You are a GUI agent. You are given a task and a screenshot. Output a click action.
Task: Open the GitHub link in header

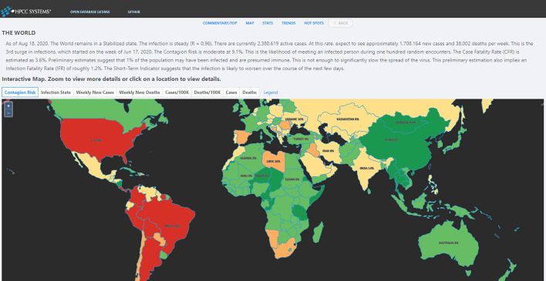pos(134,12)
